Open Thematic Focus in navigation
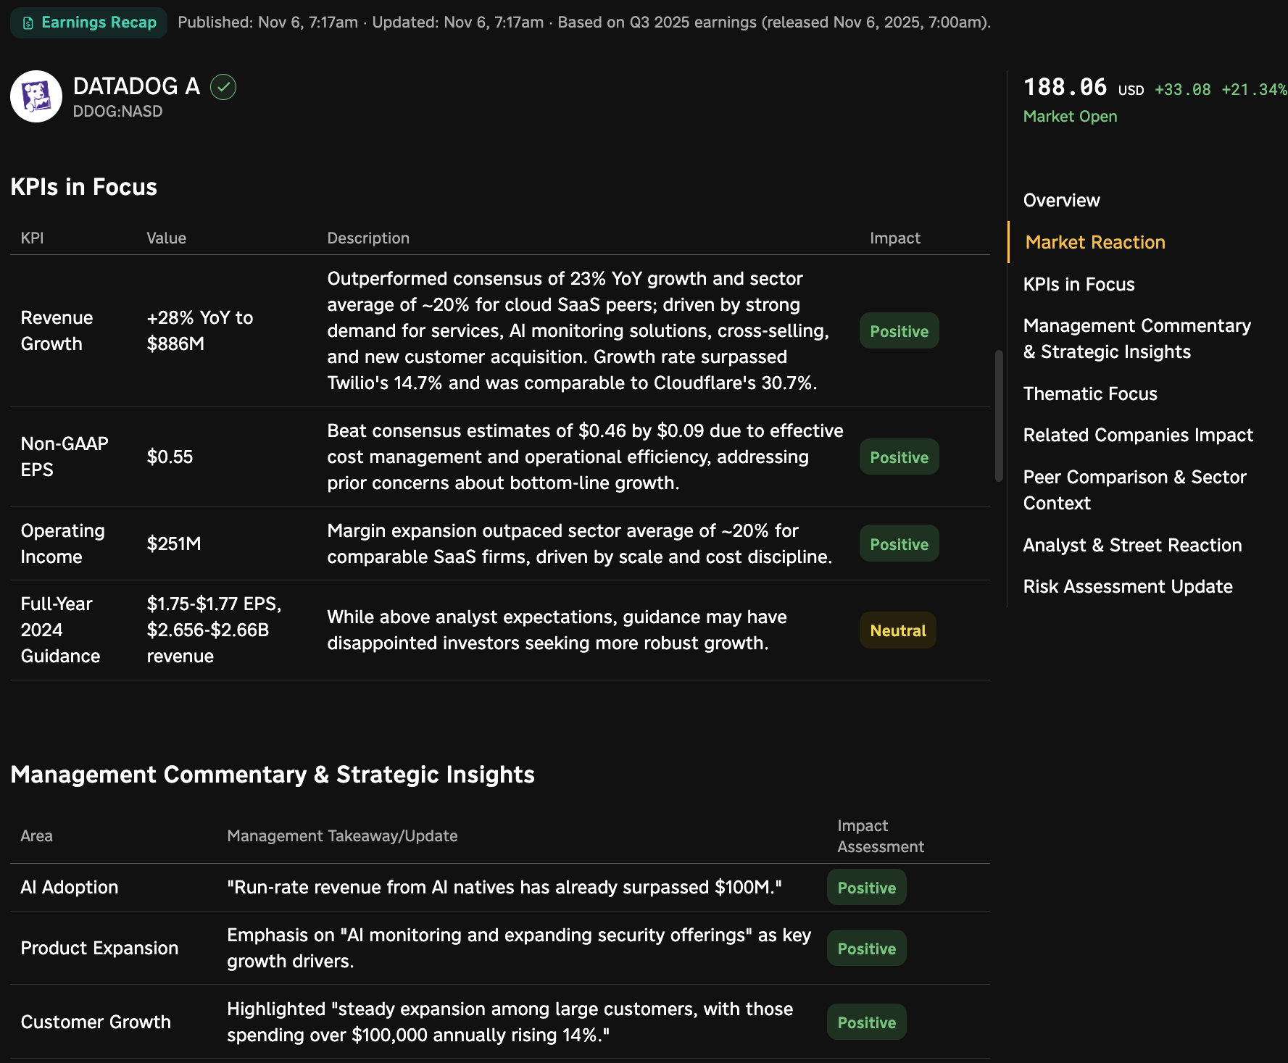This screenshot has height=1063, width=1288. pyautogui.click(x=1090, y=394)
